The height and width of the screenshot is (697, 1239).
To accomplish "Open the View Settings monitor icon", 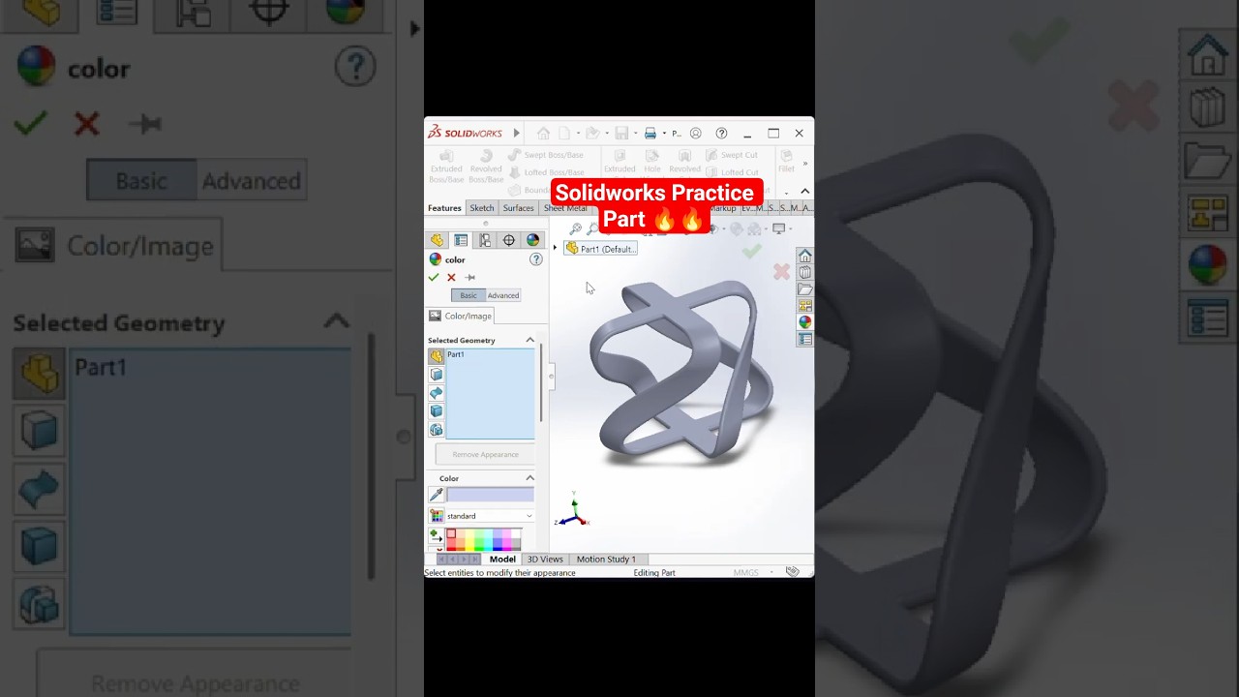I will point(778,229).
